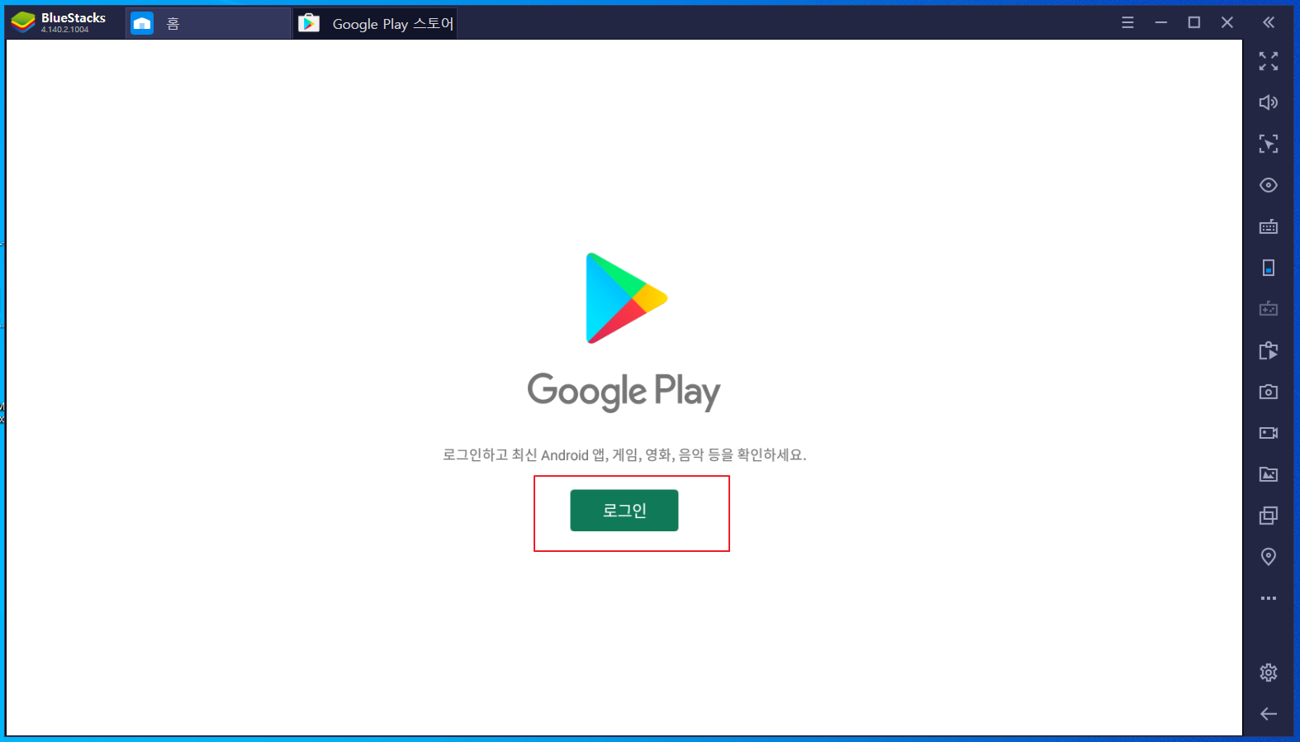Click the cursor lock icon in sidebar
Screen dimensions: 1300x742
(x=1269, y=144)
